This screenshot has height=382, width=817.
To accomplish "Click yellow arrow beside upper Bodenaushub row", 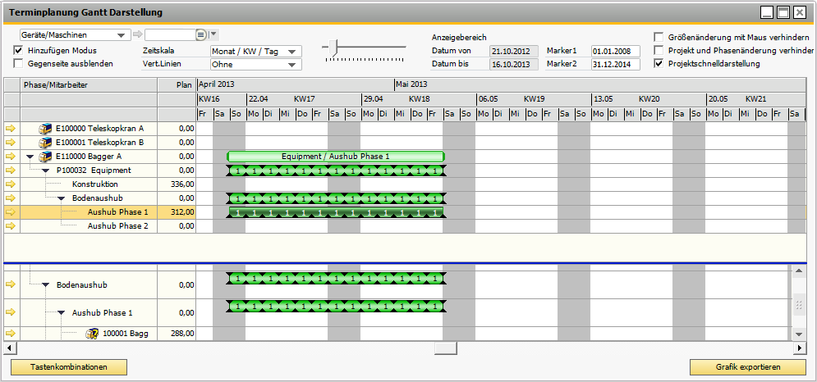I will click(x=11, y=198).
